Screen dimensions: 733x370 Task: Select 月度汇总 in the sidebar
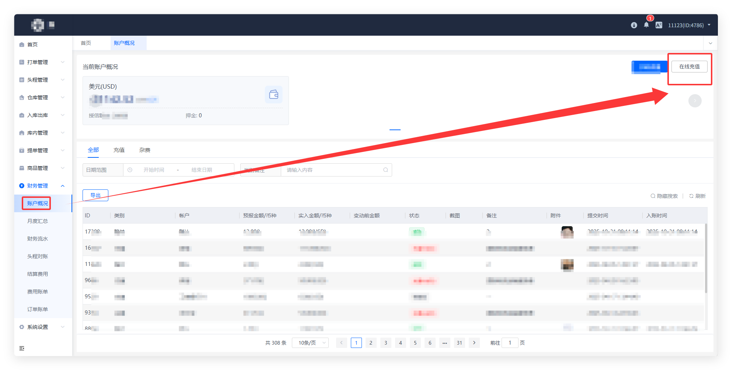click(x=38, y=221)
